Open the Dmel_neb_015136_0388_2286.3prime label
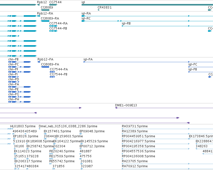This screenshot has height=170, width=213. [68, 126]
